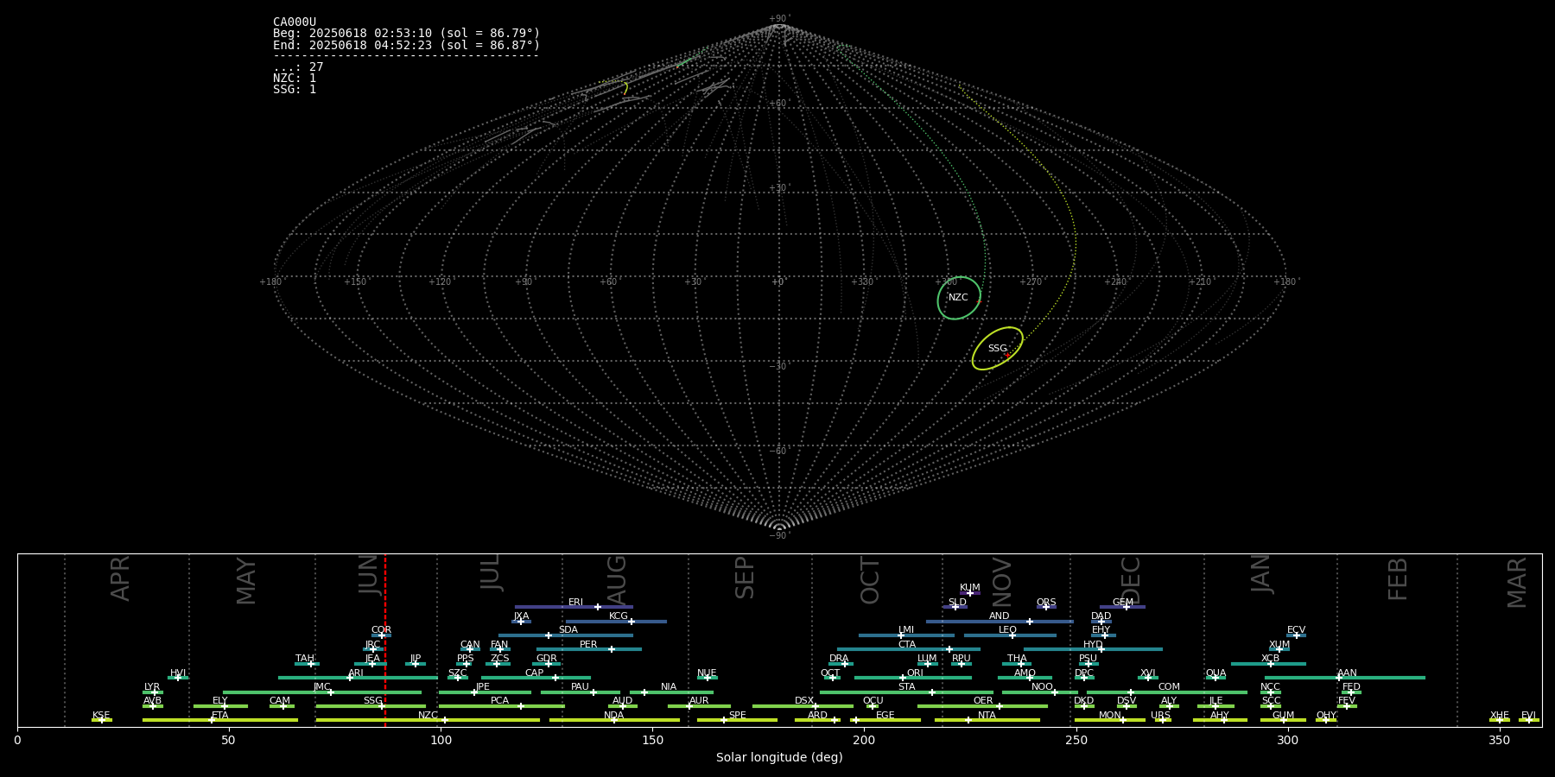Click the GEM shower label in timeline
Screen dimensions: 1555x777
1123,603
